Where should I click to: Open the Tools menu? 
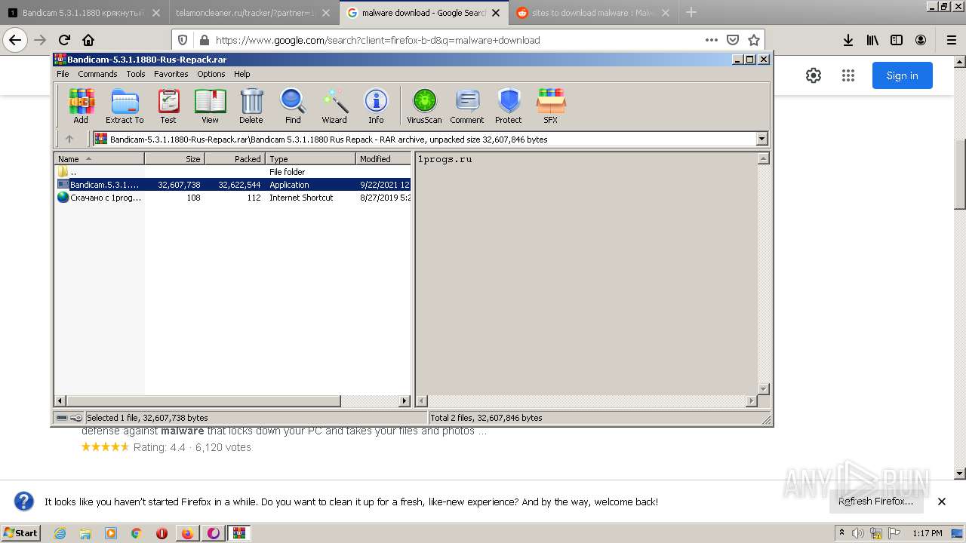pos(136,74)
